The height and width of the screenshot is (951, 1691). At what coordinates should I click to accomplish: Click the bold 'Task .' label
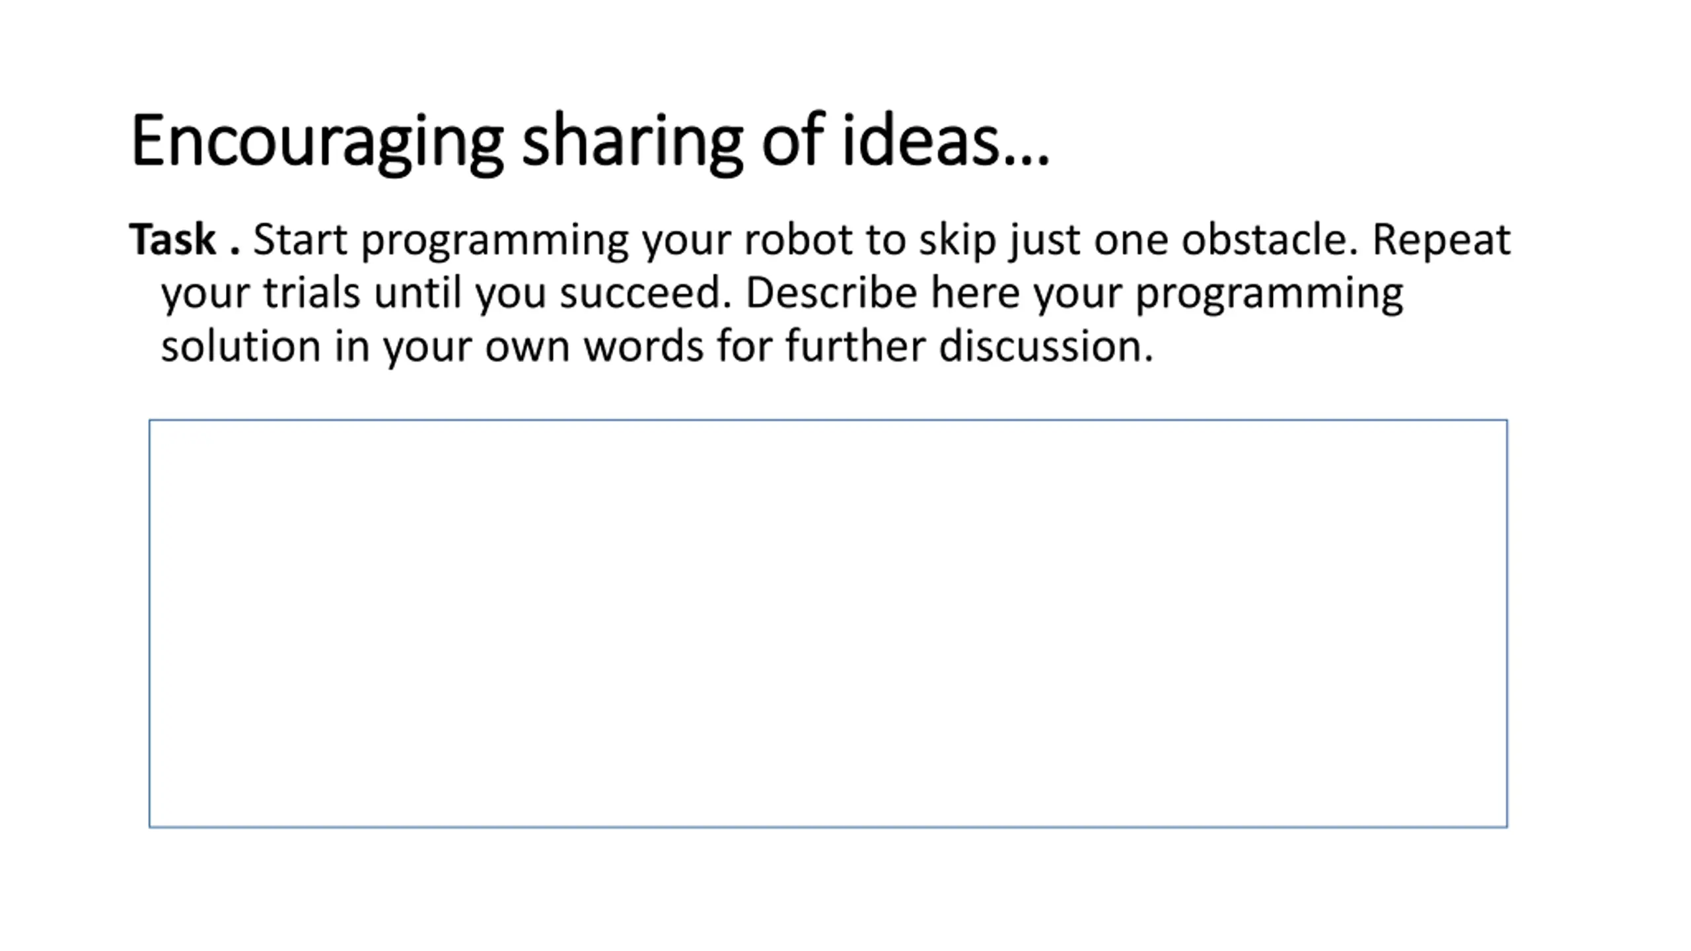pos(185,238)
